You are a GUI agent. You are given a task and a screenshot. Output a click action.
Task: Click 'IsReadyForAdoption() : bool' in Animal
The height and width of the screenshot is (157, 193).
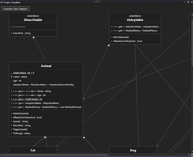click(x=26, y=117)
